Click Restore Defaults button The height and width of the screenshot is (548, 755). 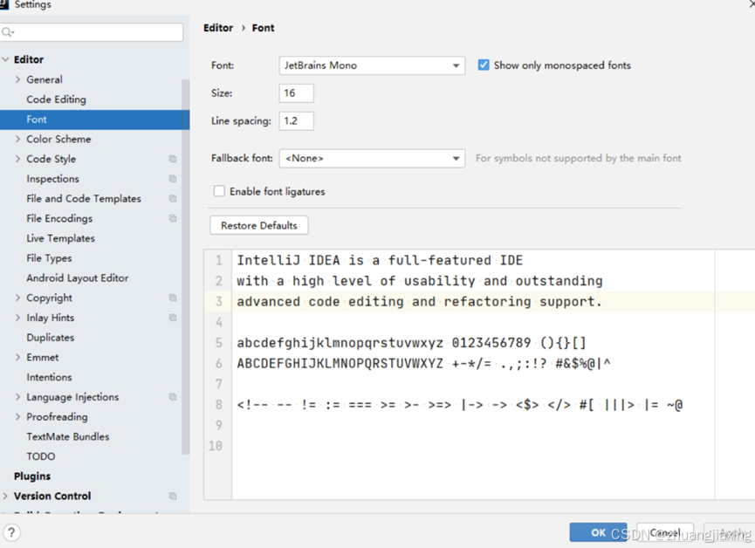tap(259, 225)
